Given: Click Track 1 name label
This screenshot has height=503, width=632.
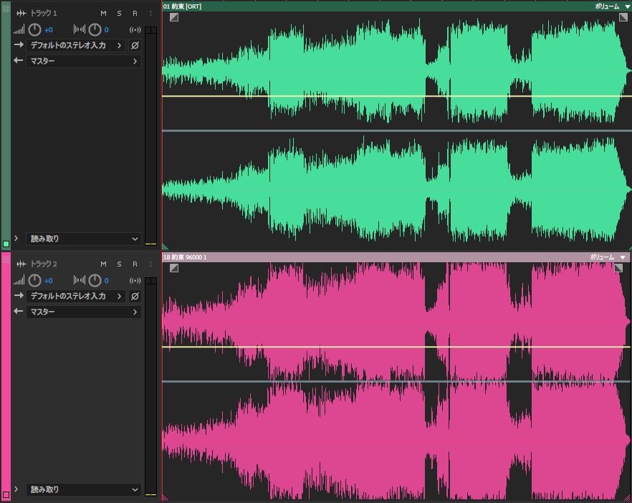Looking at the screenshot, I should 44,14.
